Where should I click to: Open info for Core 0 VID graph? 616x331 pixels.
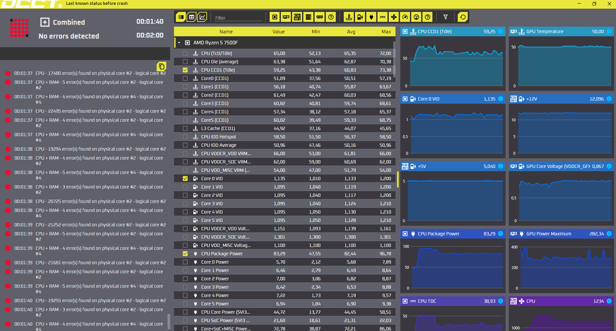pos(500,99)
